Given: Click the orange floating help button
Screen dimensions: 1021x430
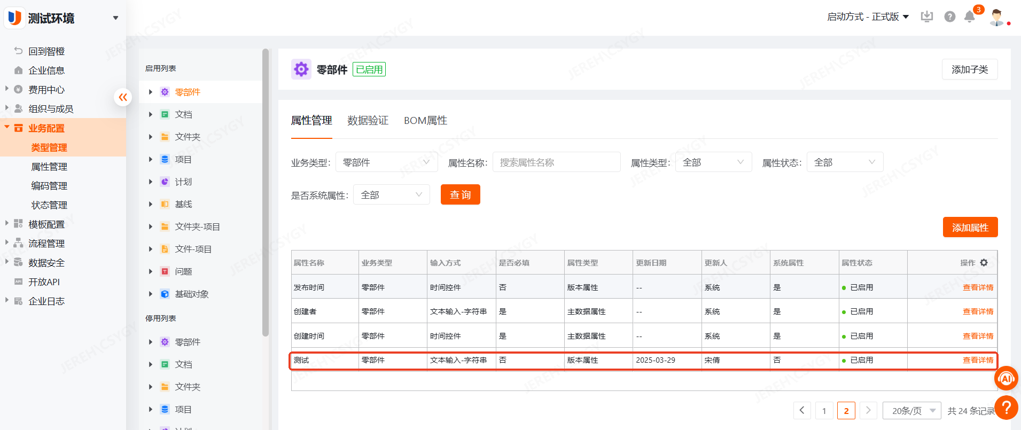Looking at the screenshot, I should click(x=1006, y=409).
